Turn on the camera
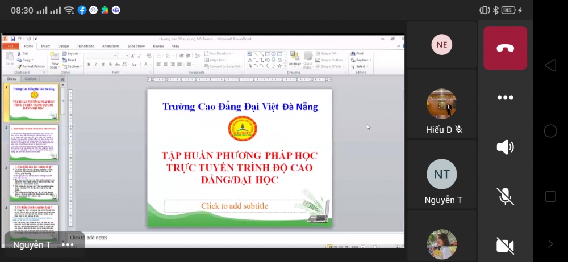 [x=505, y=246]
